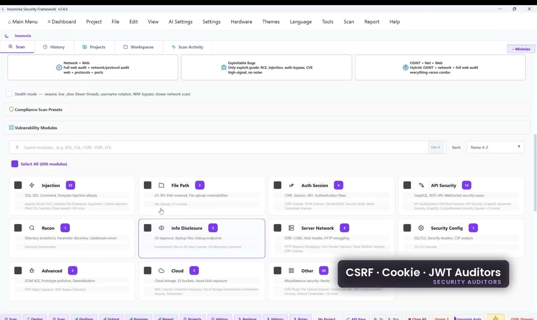This screenshot has width=537, height=320.
Task: Click the Recon magnifier icon
Action: point(32,228)
